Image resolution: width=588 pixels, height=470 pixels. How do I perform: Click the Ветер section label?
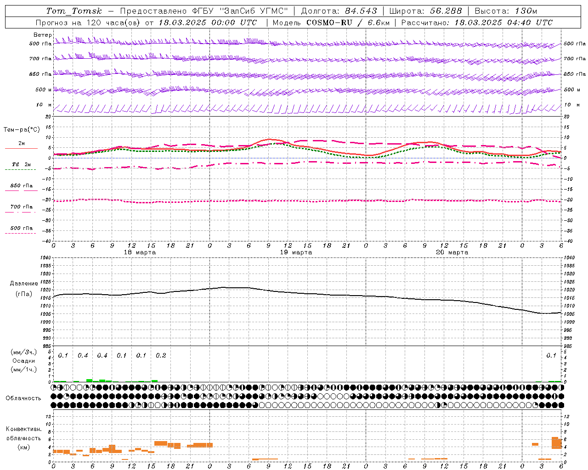(x=42, y=35)
